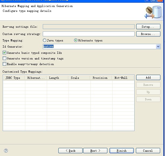Uncheck Generate basic typed composite Ids
Image resolution: width=165 pixels, height=156 pixels.
(x=4, y=53)
